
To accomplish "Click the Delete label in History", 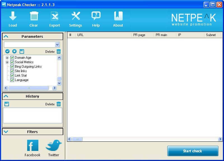I will pyautogui.click(x=50, y=104).
